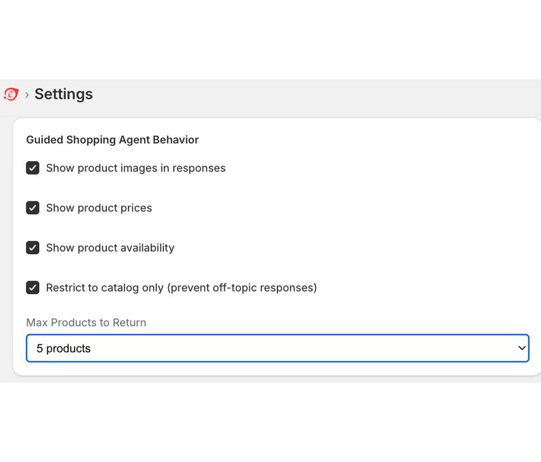Click the breadcrumb chevron before Settings
Screen dimensions: 541x462
point(27,95)
